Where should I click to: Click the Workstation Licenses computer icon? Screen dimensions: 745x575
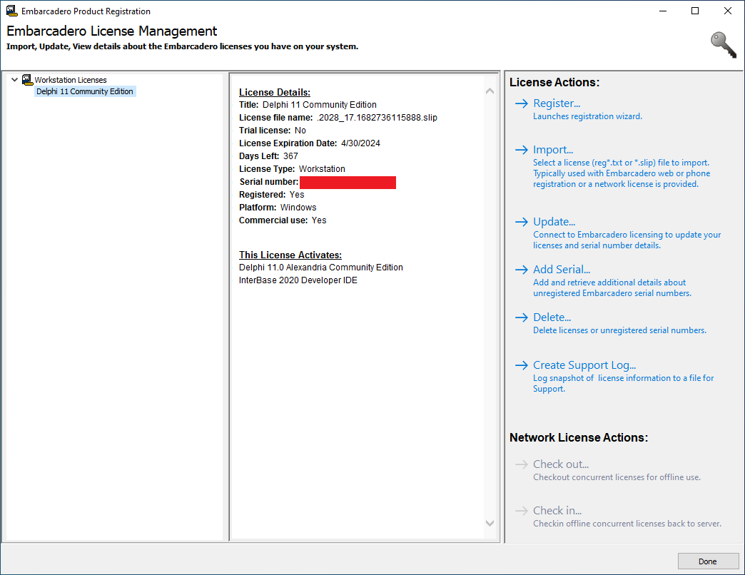[27, 80]
